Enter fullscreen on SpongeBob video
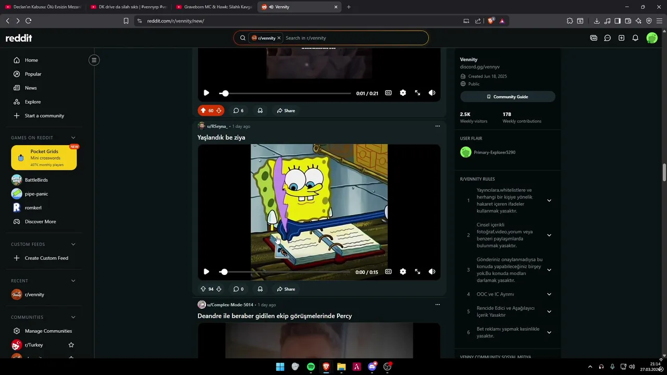The image size is (667, 375). click(417, 272)
